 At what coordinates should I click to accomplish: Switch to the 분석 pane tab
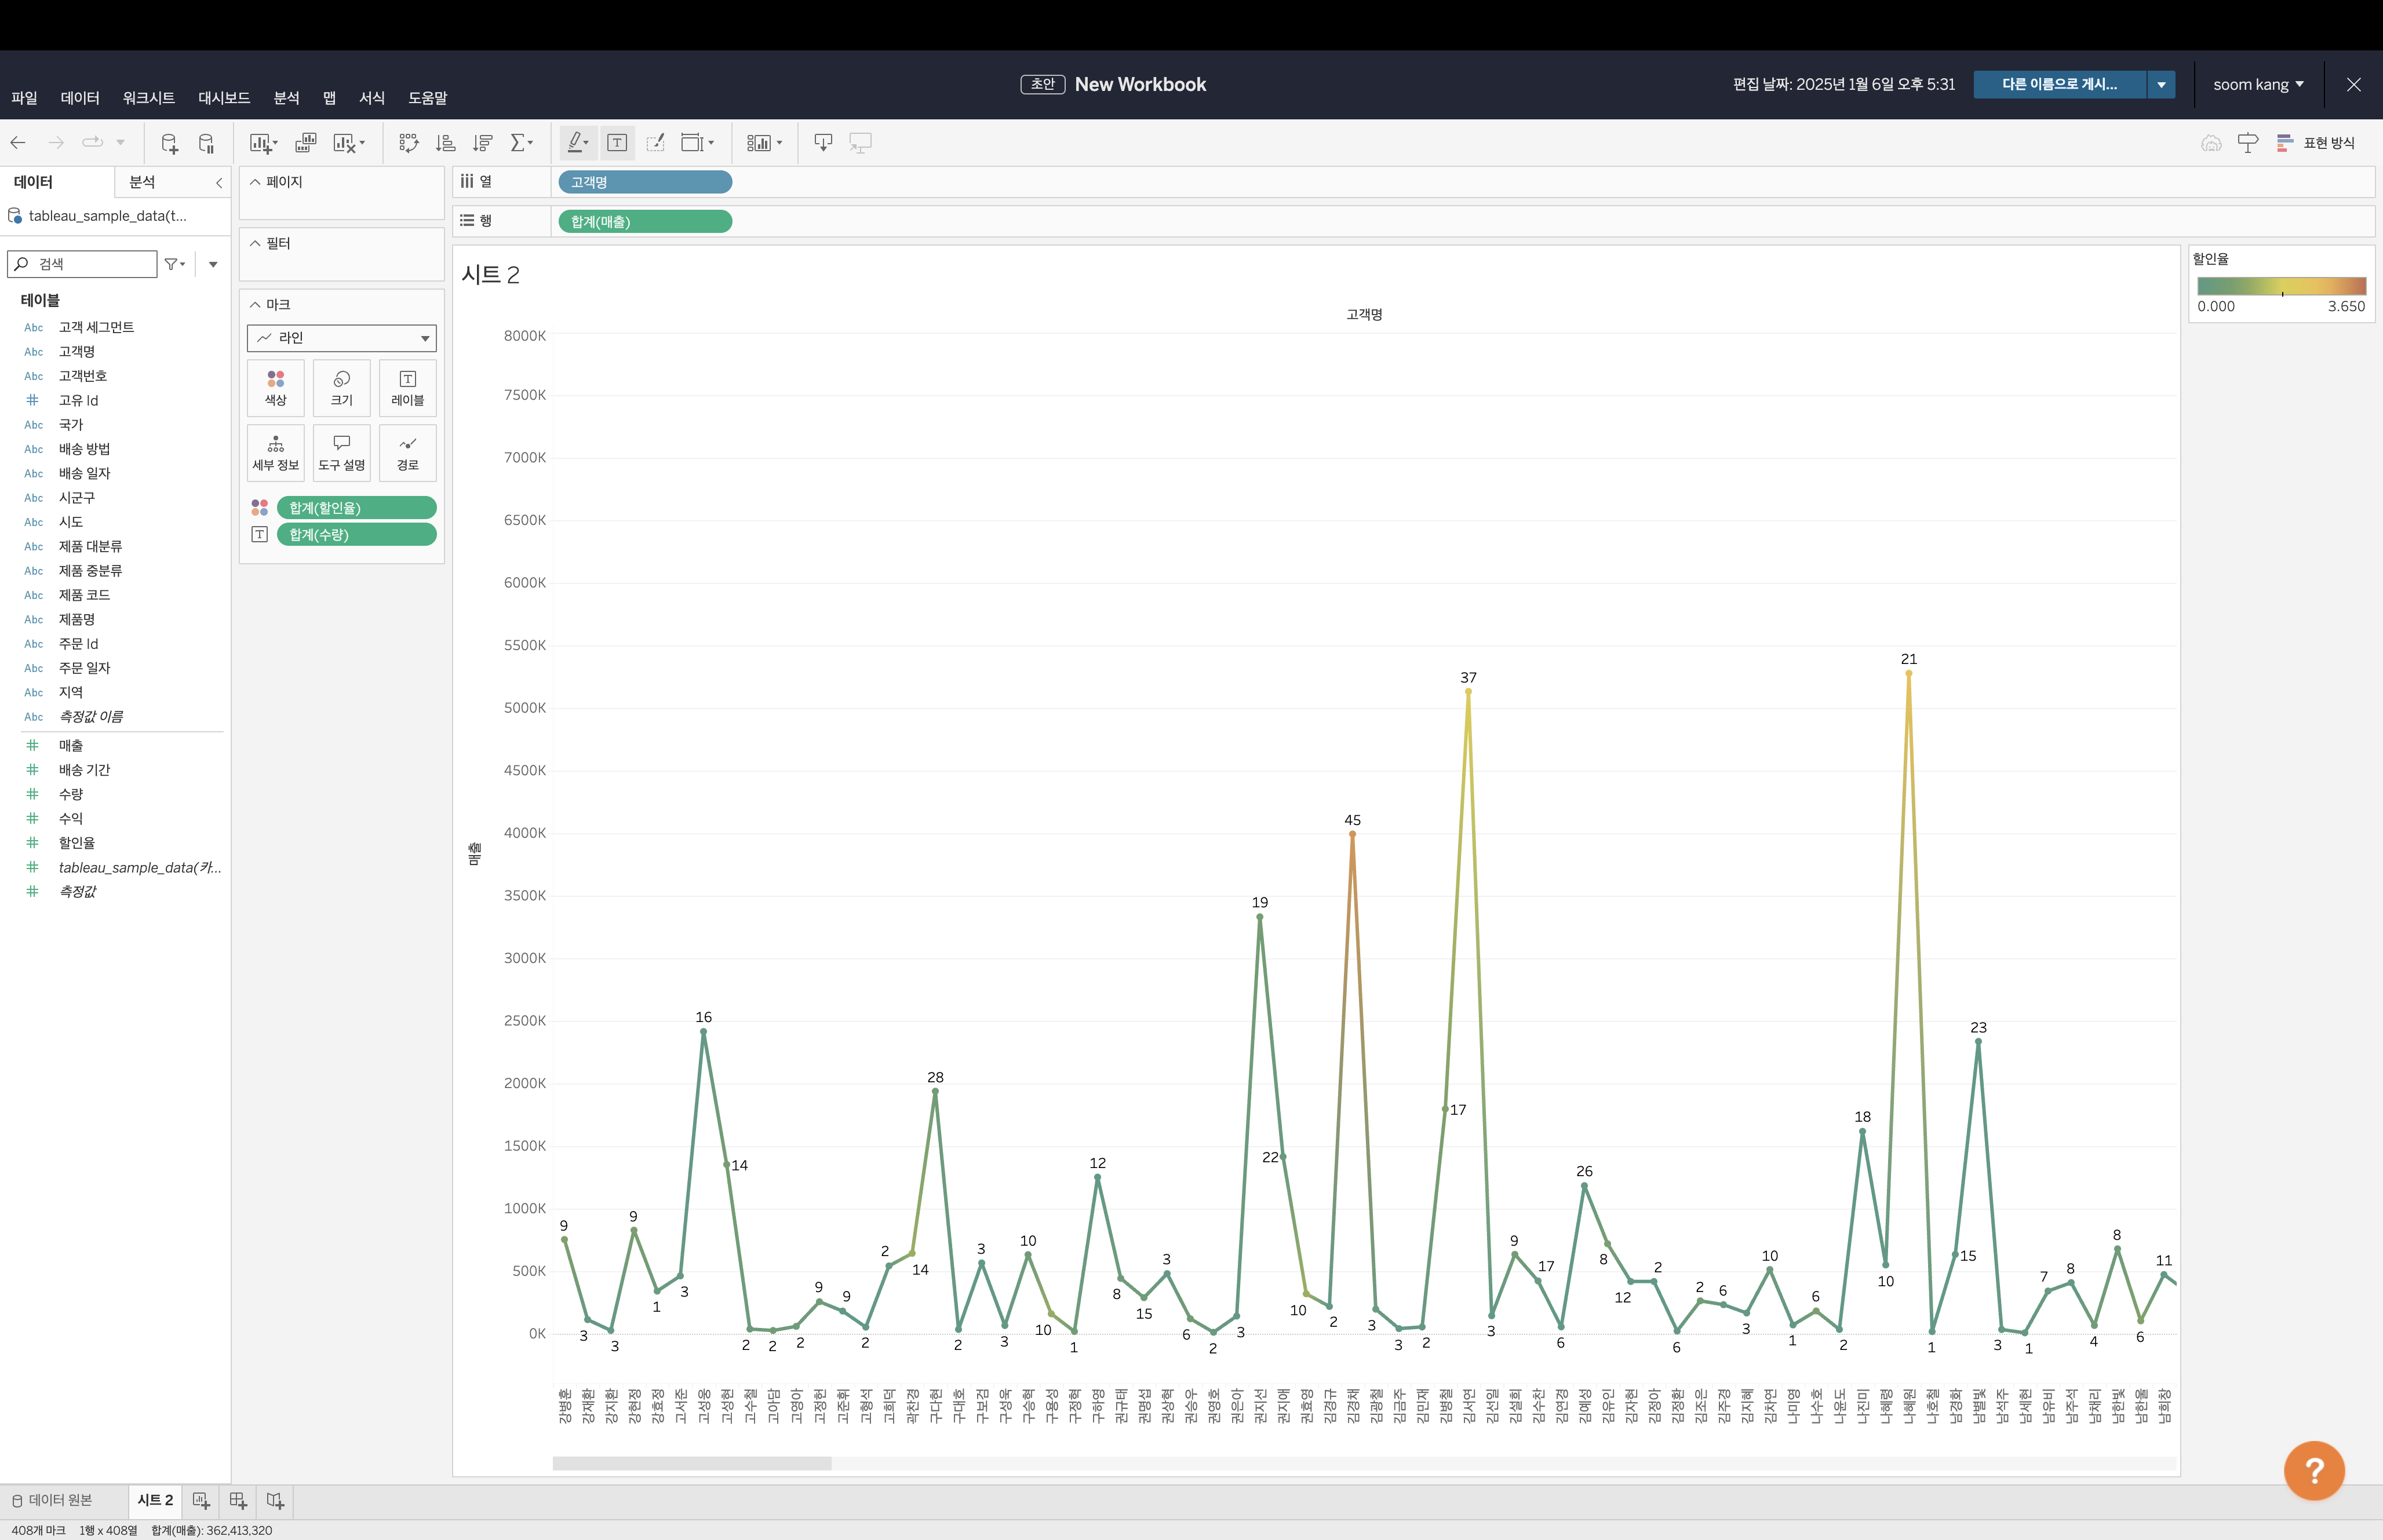coord(142,182)
